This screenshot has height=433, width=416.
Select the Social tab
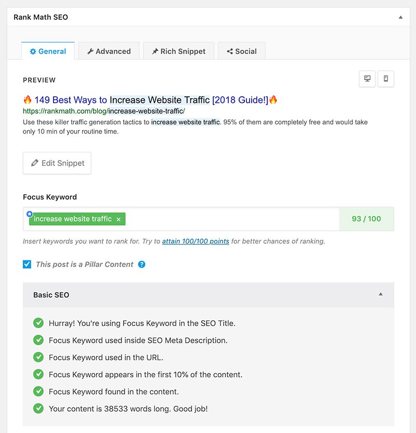tap(241, 51)
